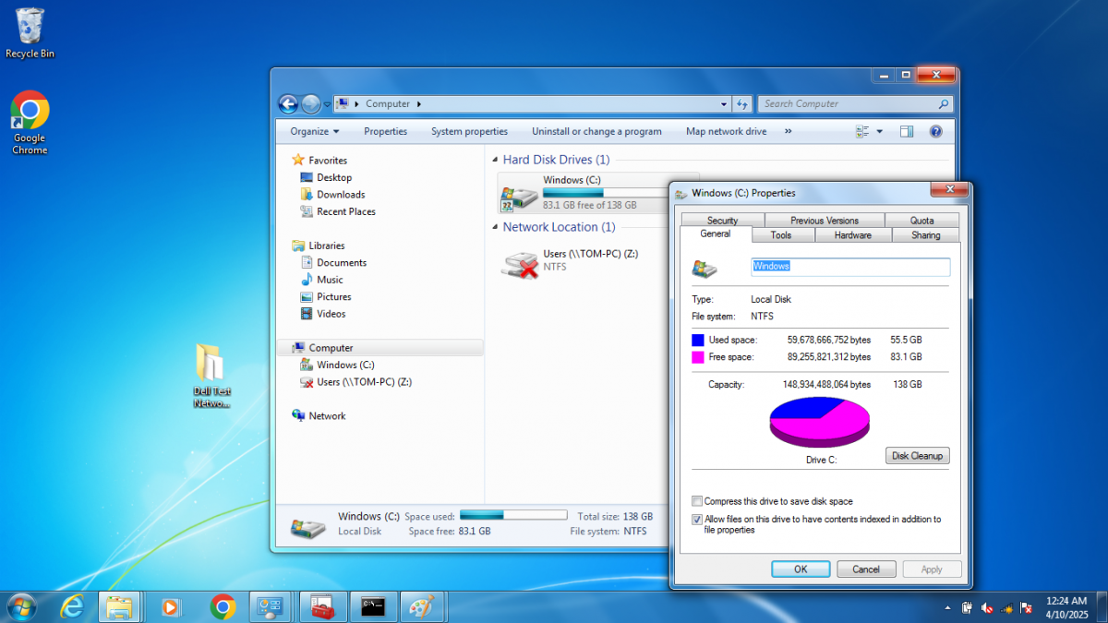This screenshot has width=1108, height=623.
Task: Open the Pictures library in the navigation pane
Action: (326, 297)
